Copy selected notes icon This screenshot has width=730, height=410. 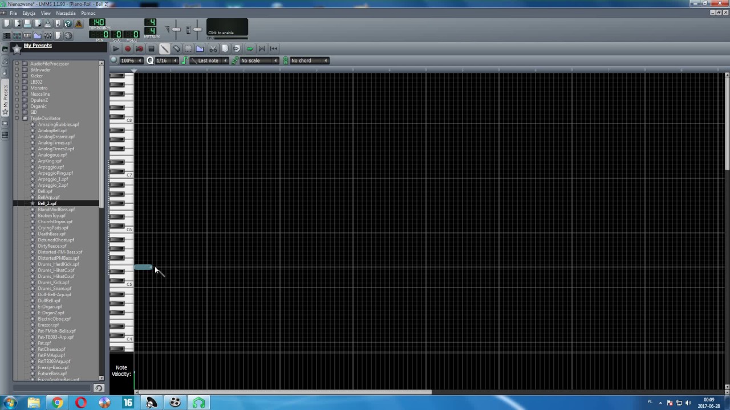point(225,48)
